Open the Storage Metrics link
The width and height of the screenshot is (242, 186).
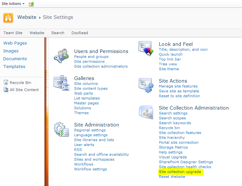tap(173, 147)
